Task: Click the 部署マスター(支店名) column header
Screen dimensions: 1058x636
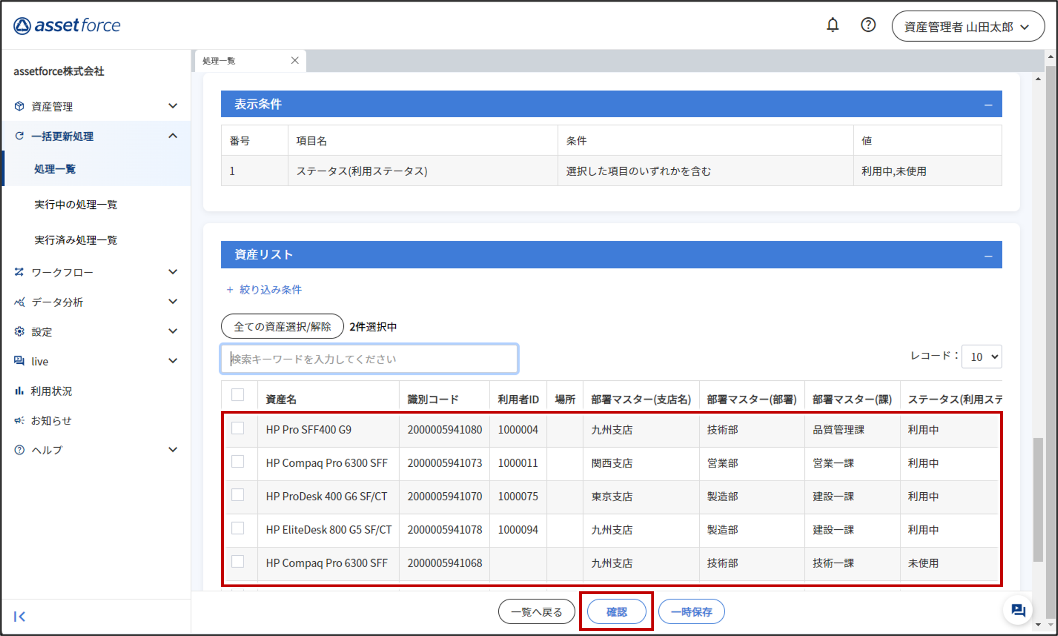Action: click(x=641, y=399)
